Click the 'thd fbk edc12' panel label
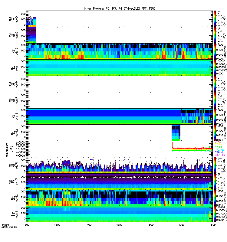Screen dimensions: 227x242 pyautogui.click(x=14, y=117)
